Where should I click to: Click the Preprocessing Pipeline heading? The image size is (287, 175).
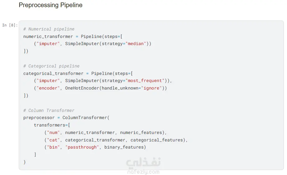tap(50, 5)
